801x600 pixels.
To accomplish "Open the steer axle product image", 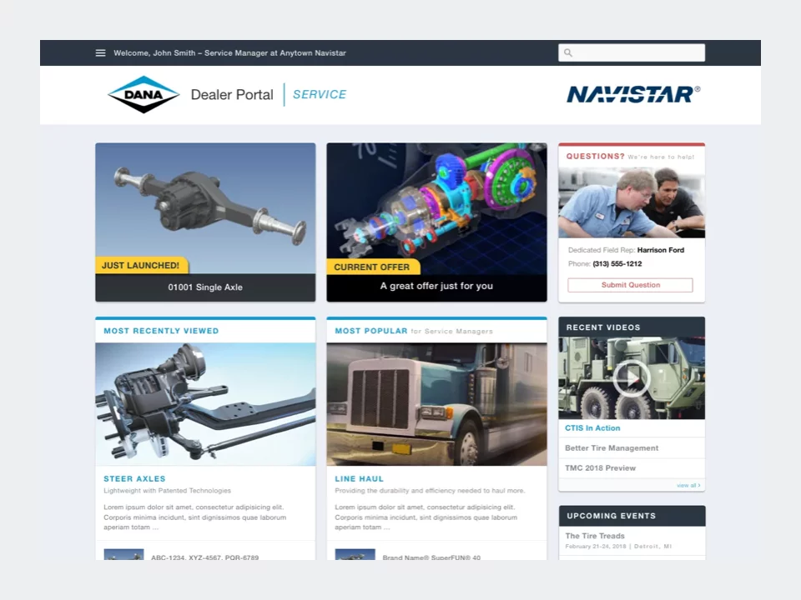I will (x=205, y=404).
